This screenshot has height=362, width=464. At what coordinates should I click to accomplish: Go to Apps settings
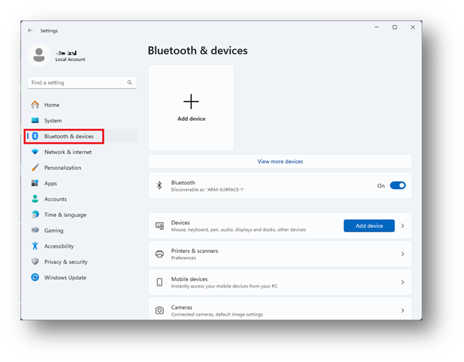[x=82, y=183]
